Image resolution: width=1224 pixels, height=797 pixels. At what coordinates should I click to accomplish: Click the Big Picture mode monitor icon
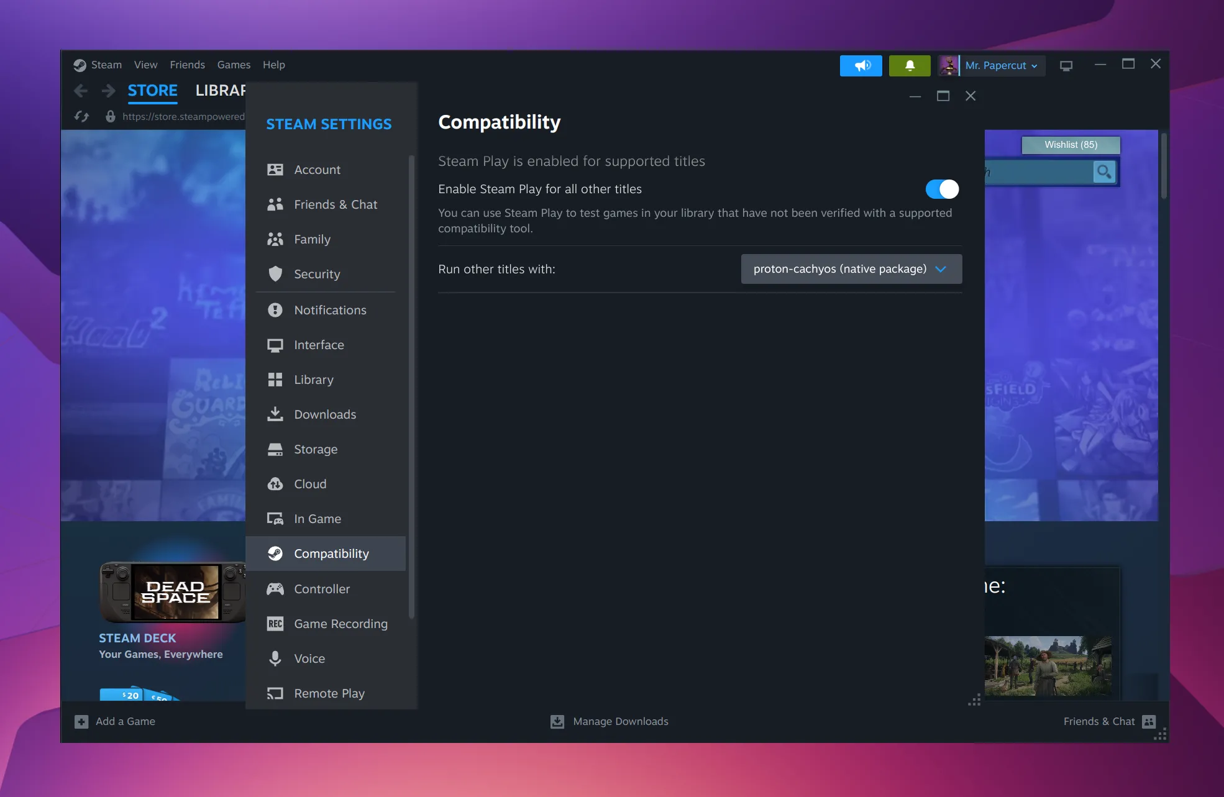pos(1066,66)
